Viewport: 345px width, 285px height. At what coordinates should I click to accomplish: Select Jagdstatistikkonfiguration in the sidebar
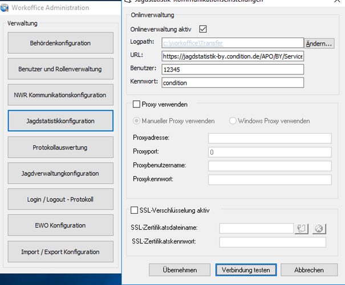60,121
